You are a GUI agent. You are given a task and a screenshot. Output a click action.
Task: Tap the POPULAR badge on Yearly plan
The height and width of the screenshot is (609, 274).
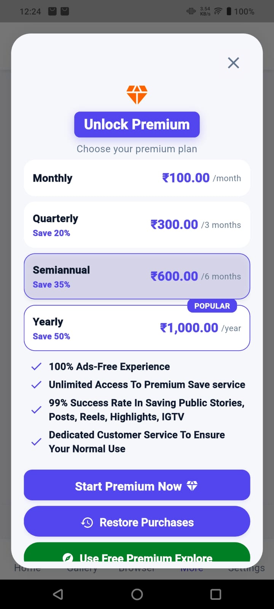click(212, 306)
